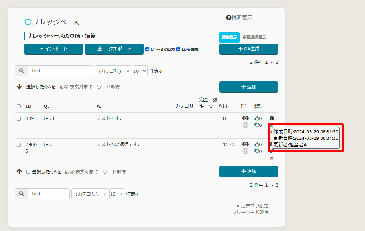This screenshot has height=231, width=365.
Task: Click the top search magnifier icon
Action: (x=21, y=71)
